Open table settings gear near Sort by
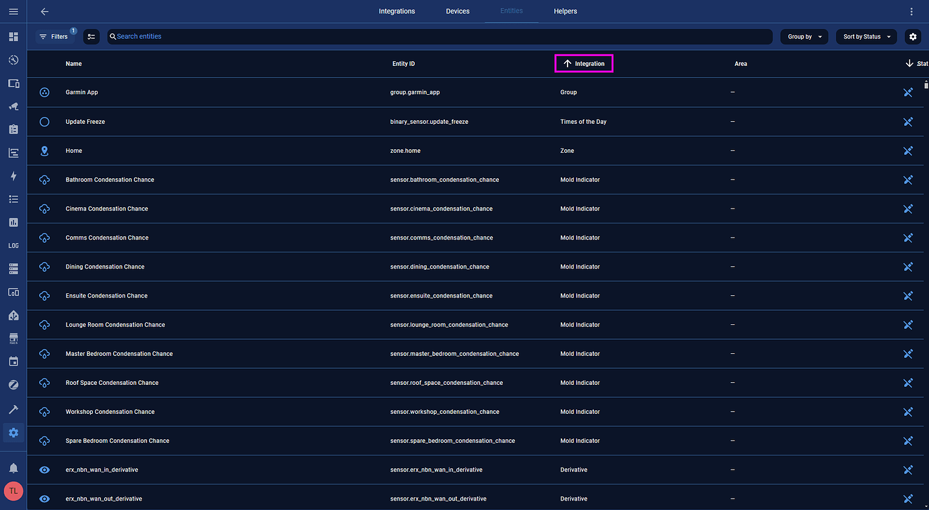This screenshot has height=510, width=929. click(913, 37)
